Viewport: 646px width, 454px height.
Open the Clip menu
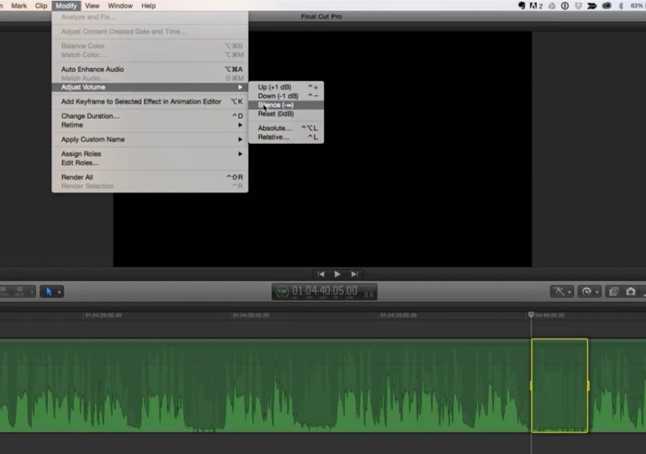coord(41,6)
